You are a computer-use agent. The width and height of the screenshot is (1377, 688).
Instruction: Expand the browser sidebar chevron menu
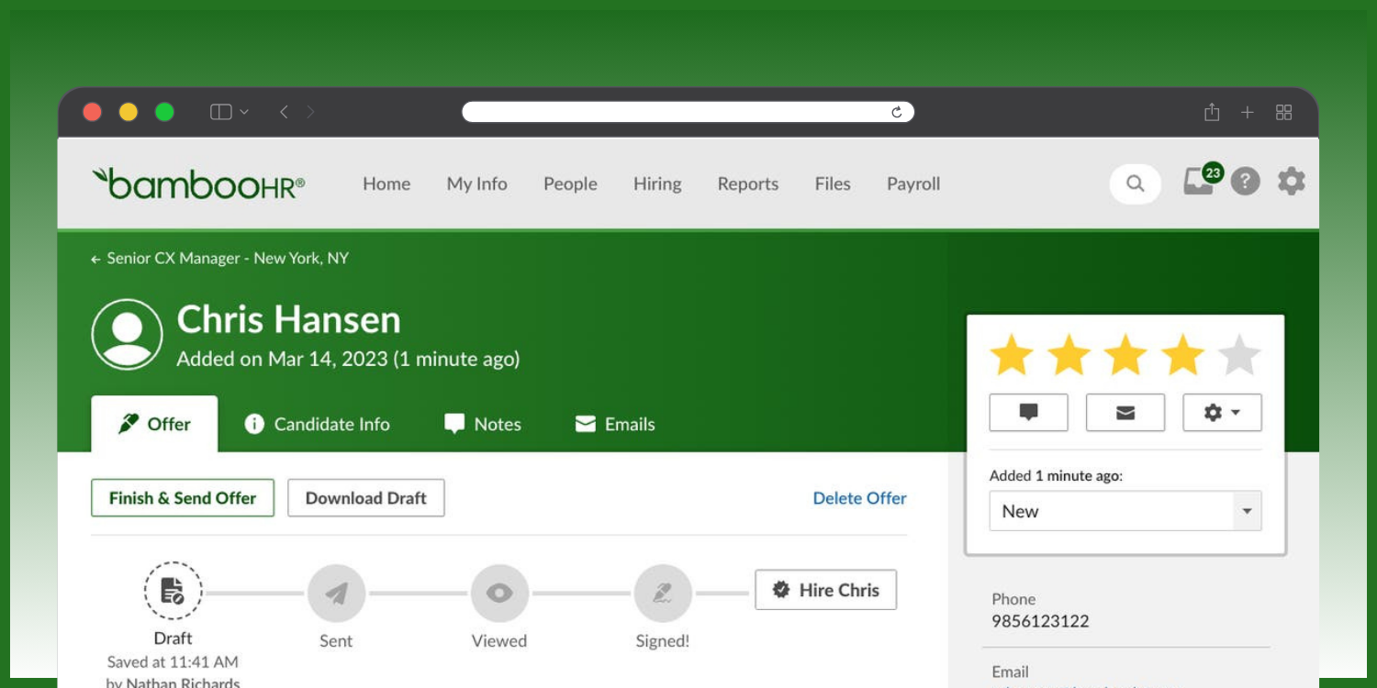[x=244, y=112]
